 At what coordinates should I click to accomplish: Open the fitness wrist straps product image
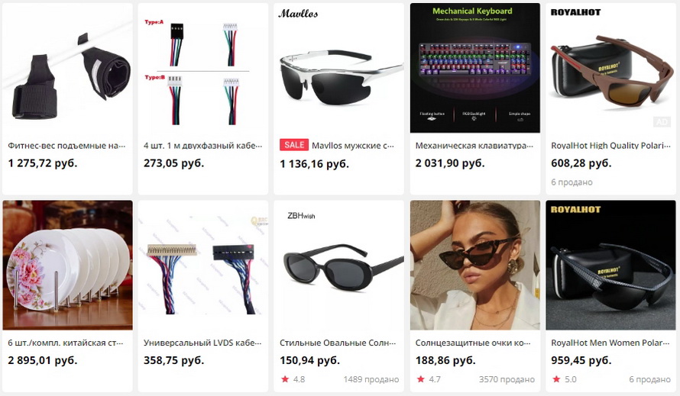click(x=67, y=68)
